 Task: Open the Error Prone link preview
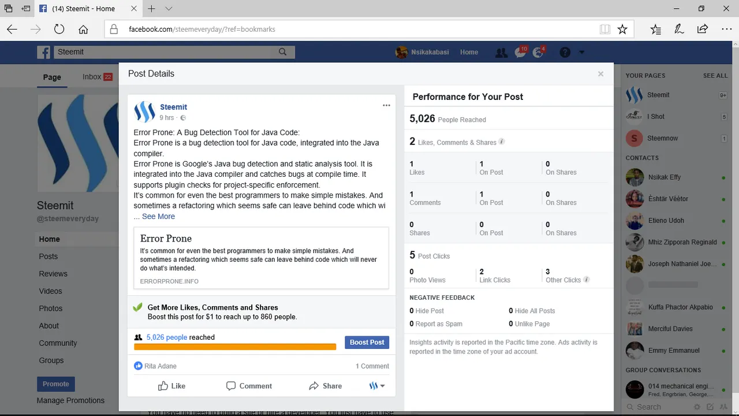pos(261,257)
